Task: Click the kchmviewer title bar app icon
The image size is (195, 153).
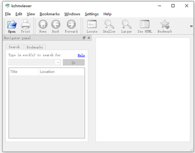Action: (7, 6)
